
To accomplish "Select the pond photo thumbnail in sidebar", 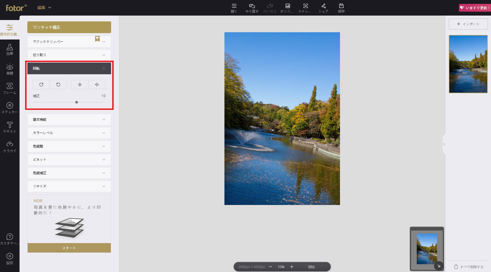I will pos(468,64).
